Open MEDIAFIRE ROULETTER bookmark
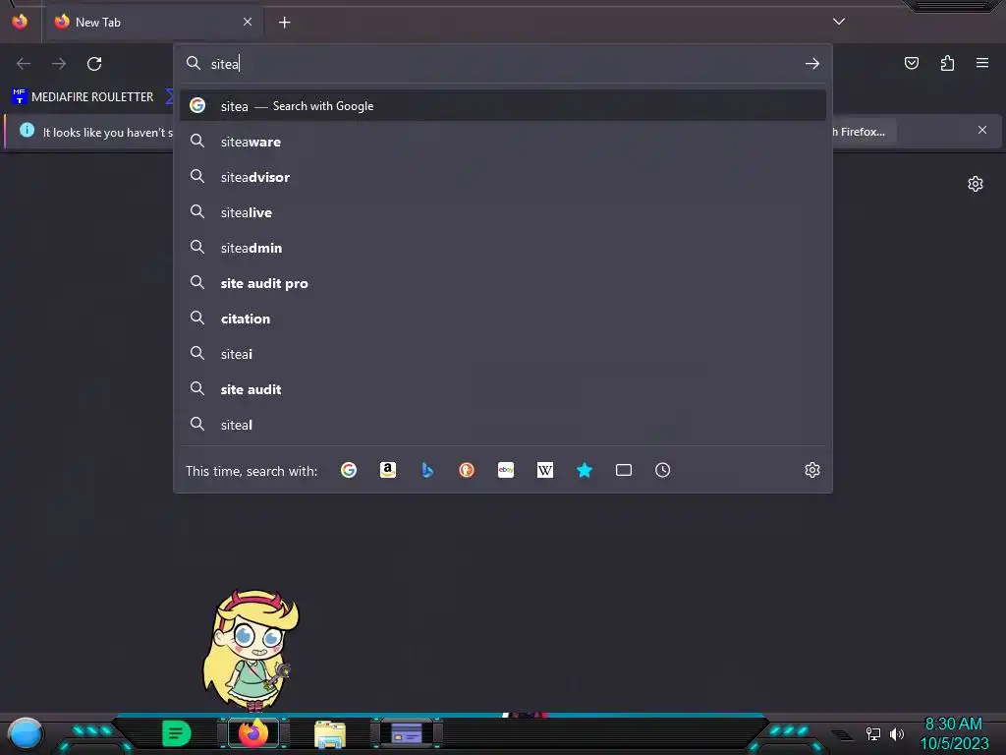Viewport: 1006px width, 755px height. (83, 97)
